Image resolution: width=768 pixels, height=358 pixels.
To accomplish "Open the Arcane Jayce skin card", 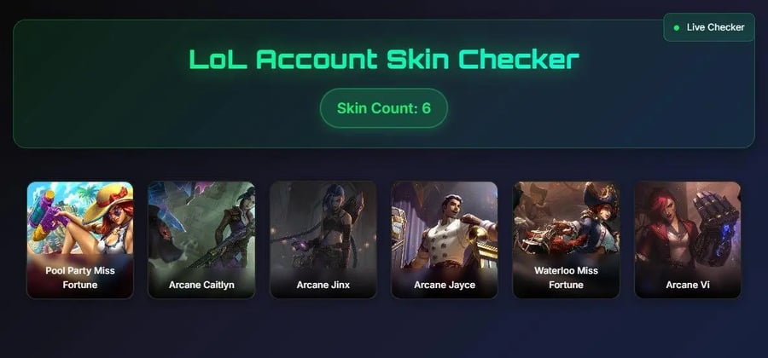I will coord(445,240).
